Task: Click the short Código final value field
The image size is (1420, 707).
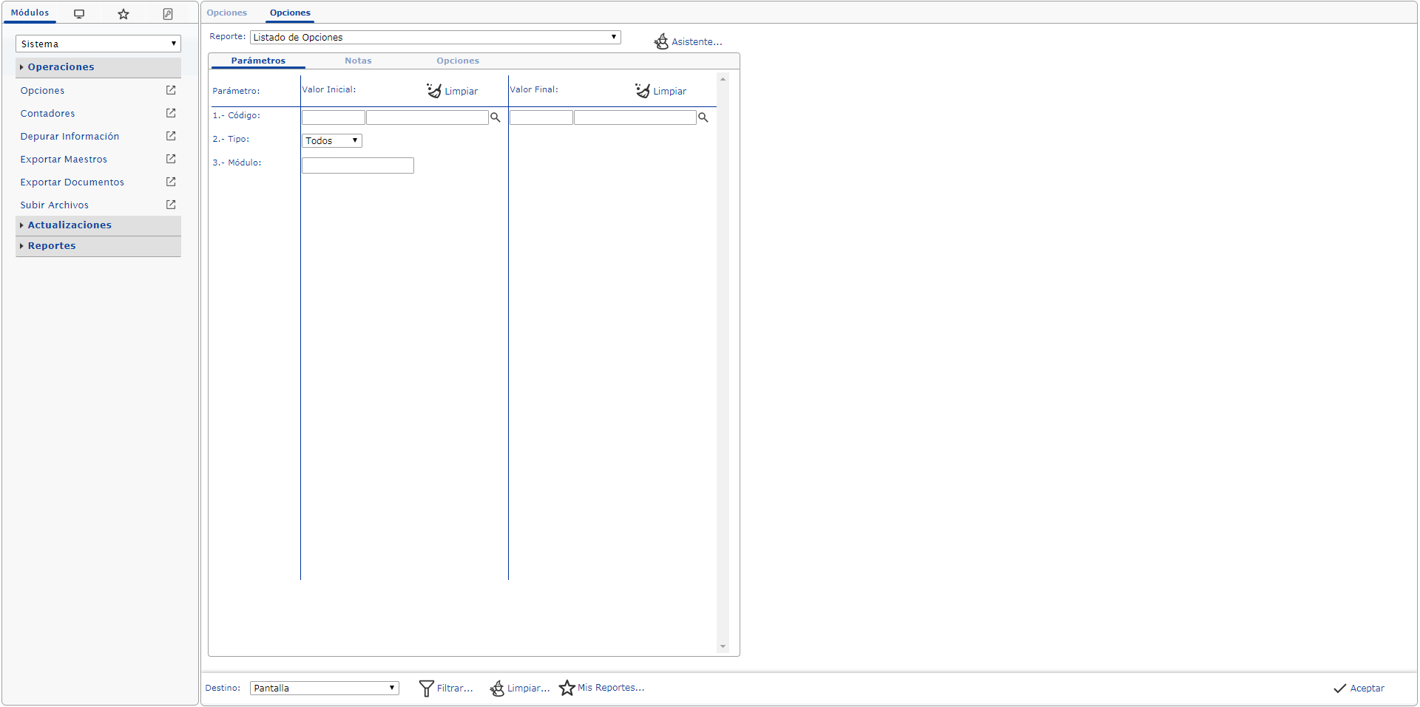Action: pos(541,117)
